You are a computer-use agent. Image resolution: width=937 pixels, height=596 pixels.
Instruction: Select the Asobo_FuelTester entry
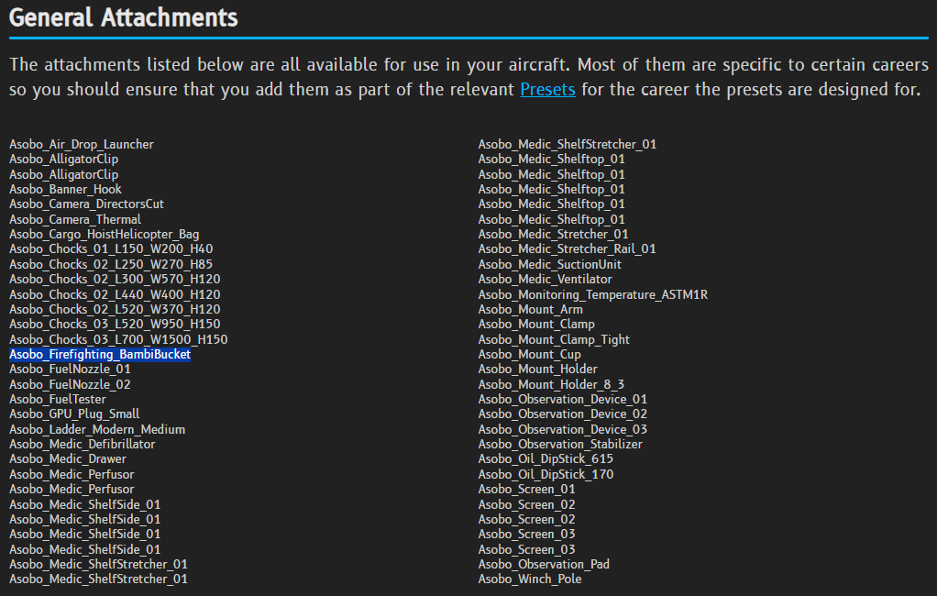pyautogui.click(x=58, y=400)
